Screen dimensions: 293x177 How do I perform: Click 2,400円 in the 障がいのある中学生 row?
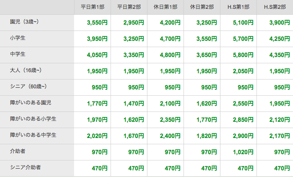pyautogui.click(x=170, y=136)
